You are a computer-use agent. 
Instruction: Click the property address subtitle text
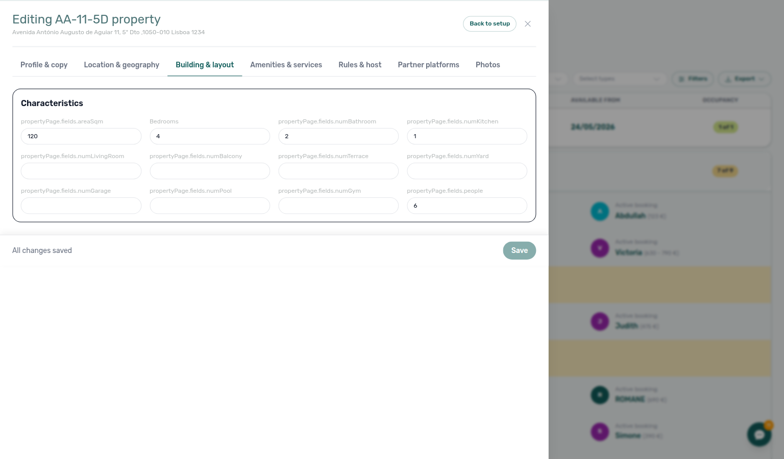108,32
